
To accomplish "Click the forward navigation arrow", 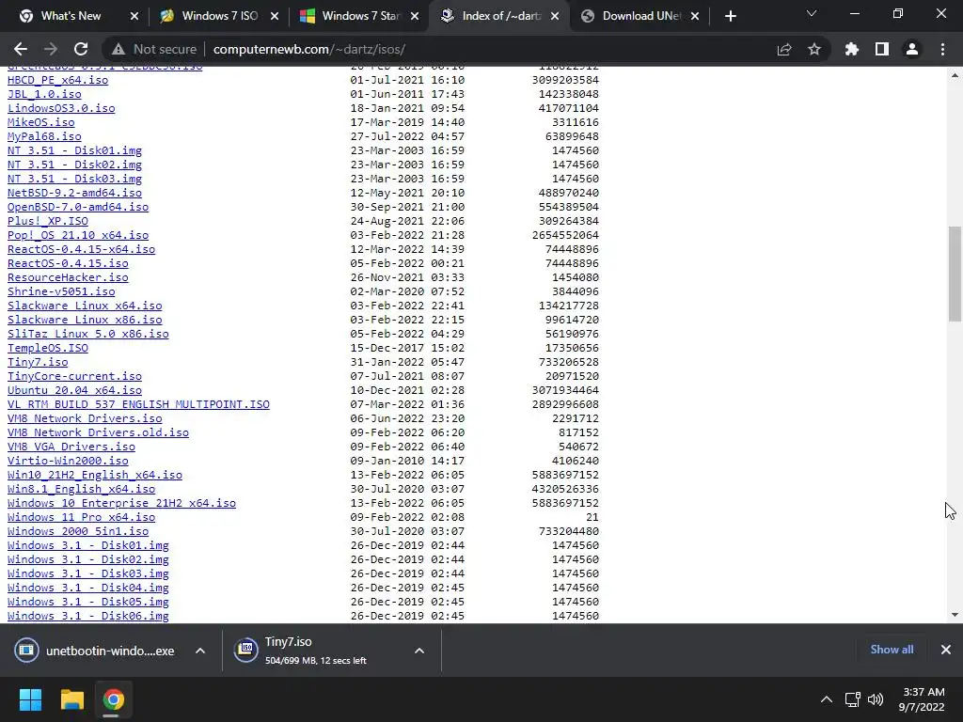I will (51, 49).
